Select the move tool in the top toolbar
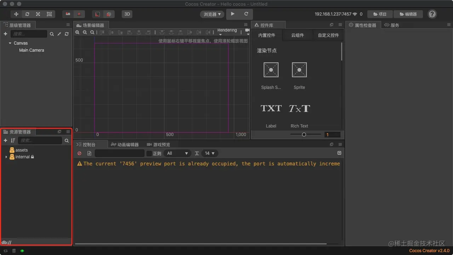Viewport: 453px width, 255px height. (x=16, y=14)
